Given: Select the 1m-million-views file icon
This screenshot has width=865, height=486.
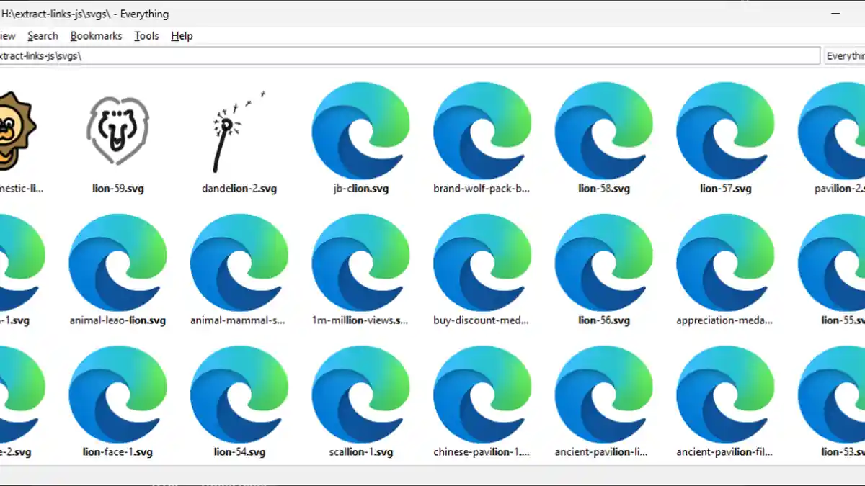Looking at the screenshot, I should [x=360, y=262].
